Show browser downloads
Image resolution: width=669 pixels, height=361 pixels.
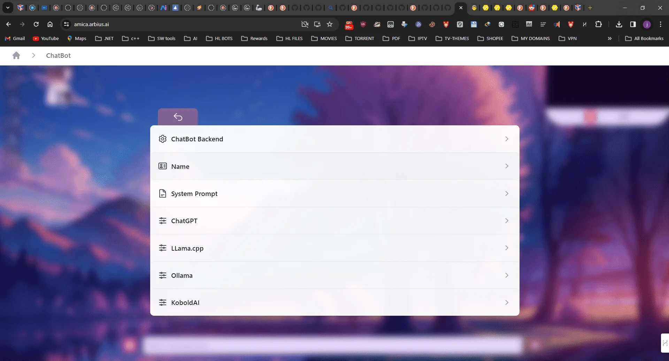[619, 24]
